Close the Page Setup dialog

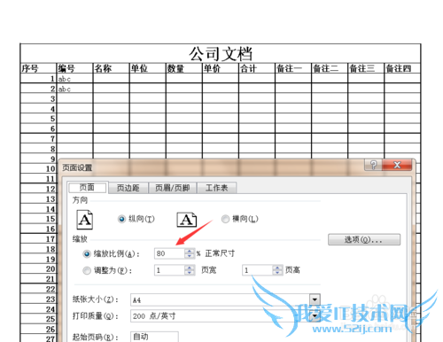[397, 165]
